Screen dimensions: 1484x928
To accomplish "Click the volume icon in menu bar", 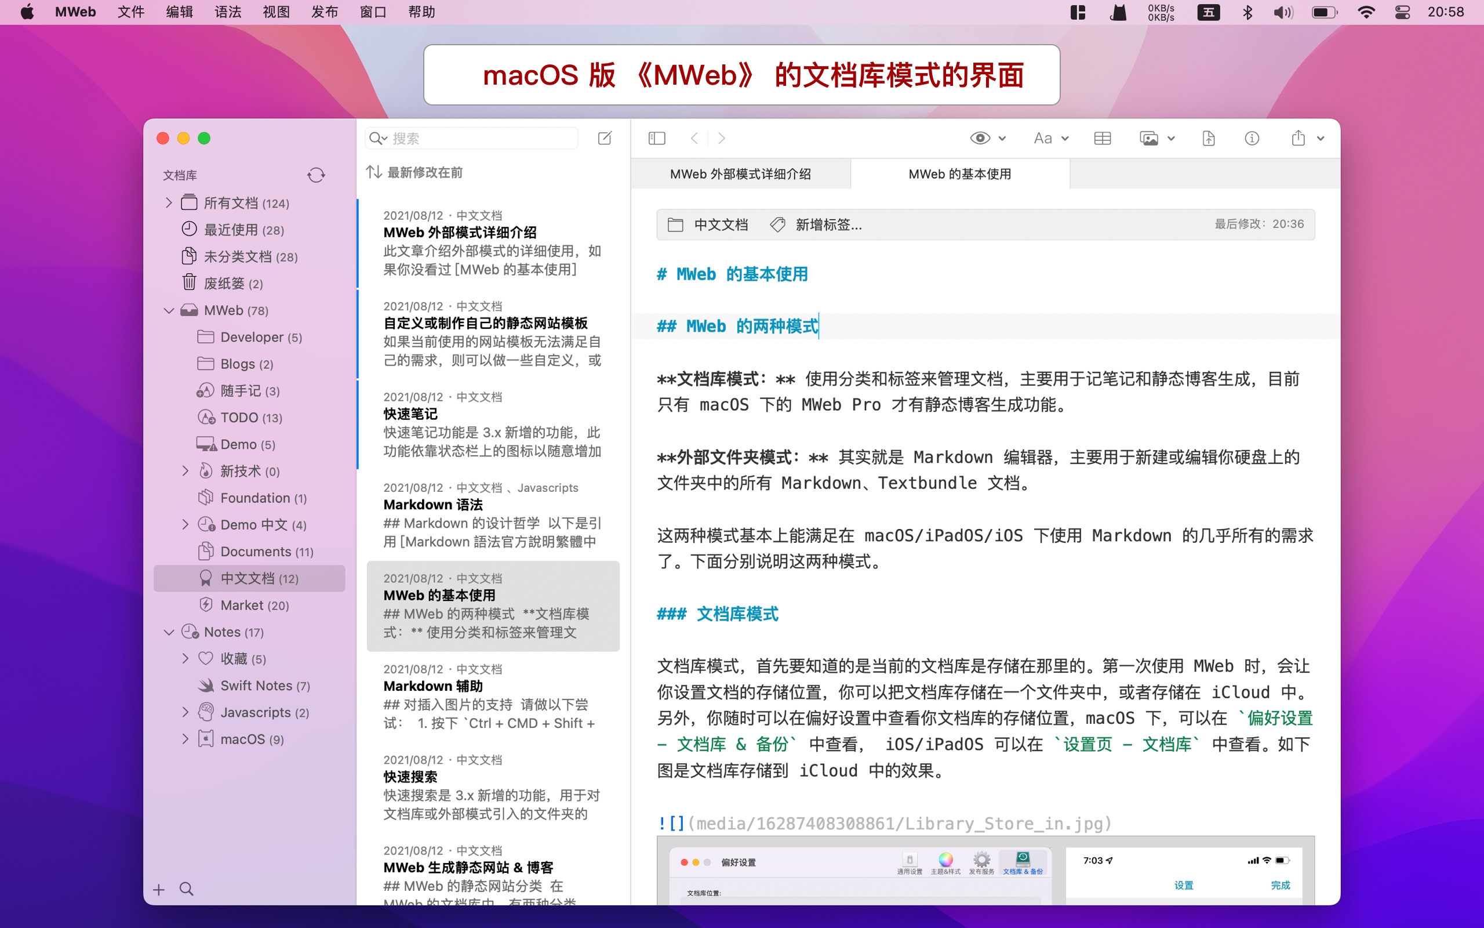I will (x=1283, y=12).
